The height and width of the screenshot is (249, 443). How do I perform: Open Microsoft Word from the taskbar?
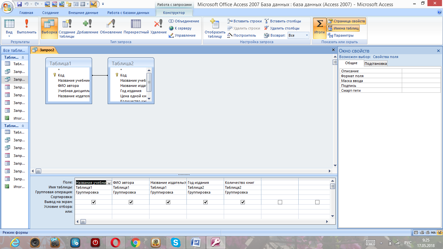196,242
